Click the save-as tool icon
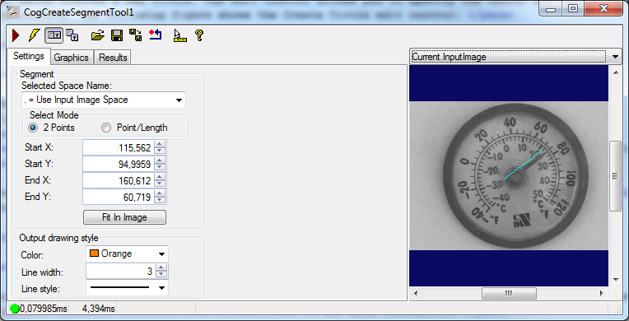629x321 pixels. pos(136,35)
